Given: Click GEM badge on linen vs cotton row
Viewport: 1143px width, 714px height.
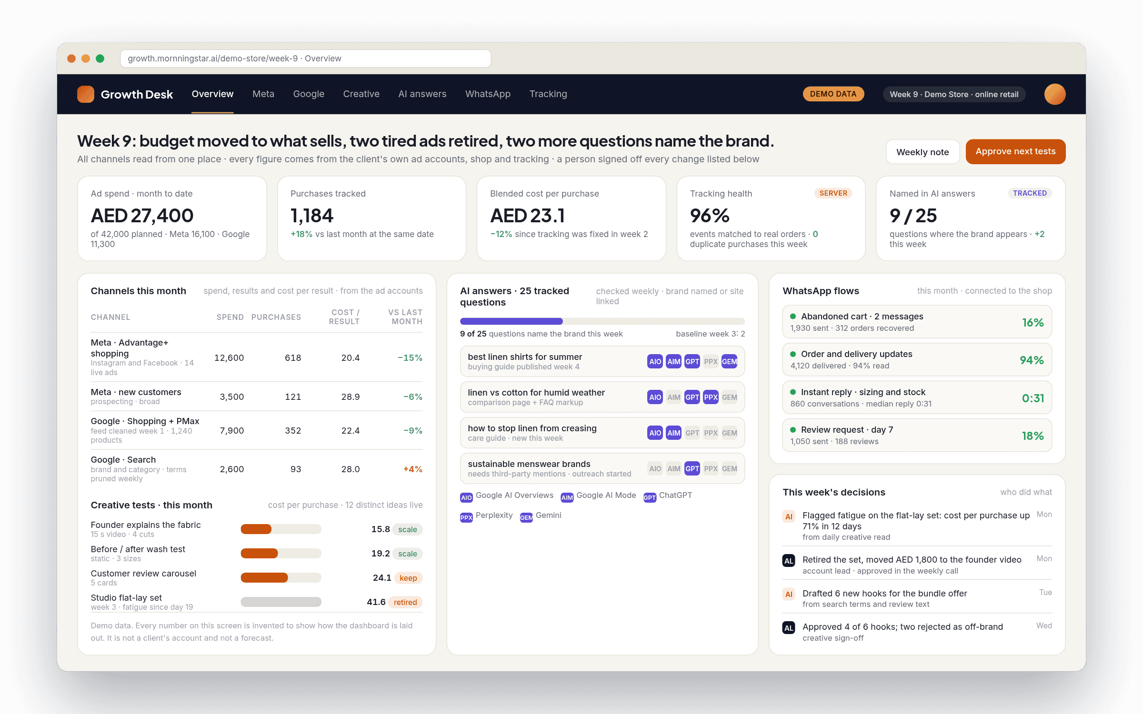Looking at the screenshot, I should (729, 397).
